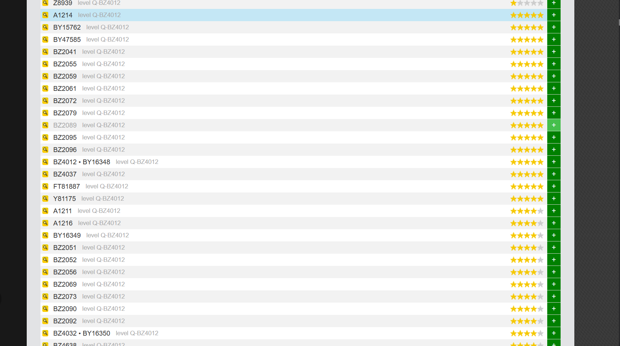Click the magnifier icon for BY16349
The image size is (620, 346).
45,235
